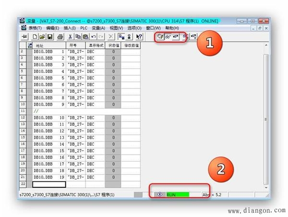Select row 2 by its row number

point(23,52)
